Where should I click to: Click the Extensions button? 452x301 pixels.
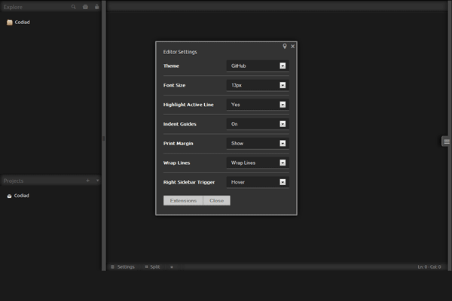(x=183, y=201)
